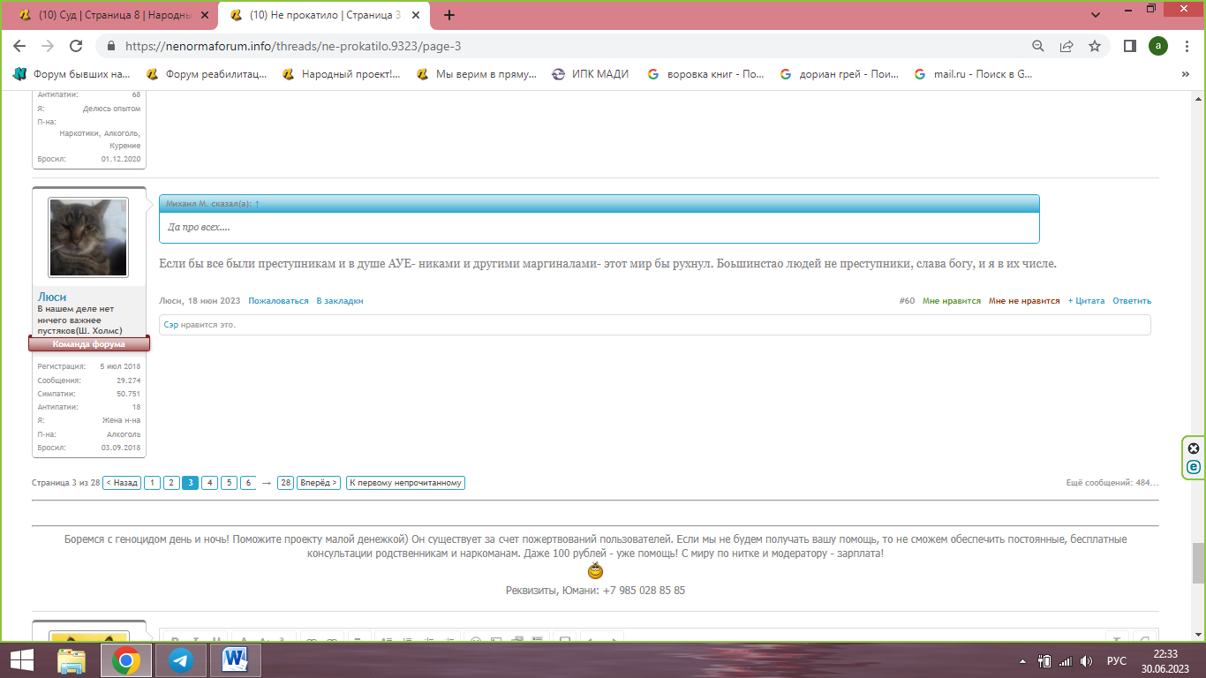Open a new browser tab
This screenshot has width=1206, height=678.
(449, 15)
